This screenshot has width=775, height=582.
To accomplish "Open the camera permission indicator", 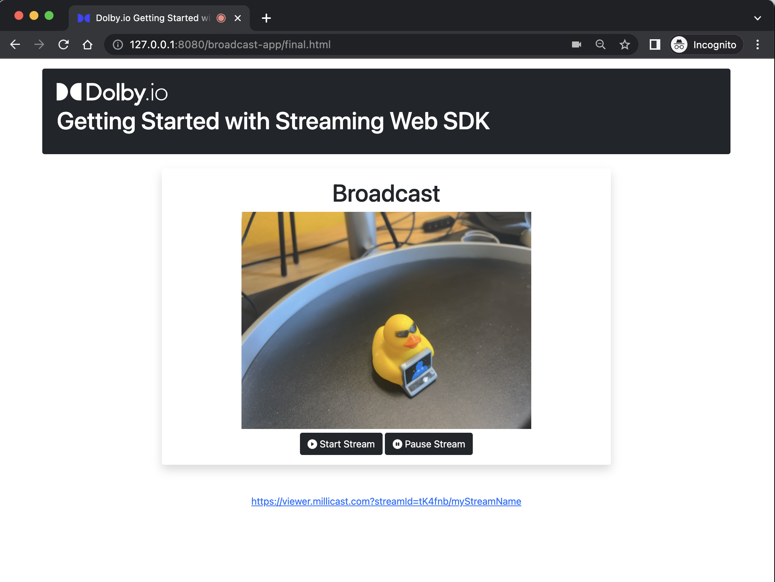I will point(576,44).
